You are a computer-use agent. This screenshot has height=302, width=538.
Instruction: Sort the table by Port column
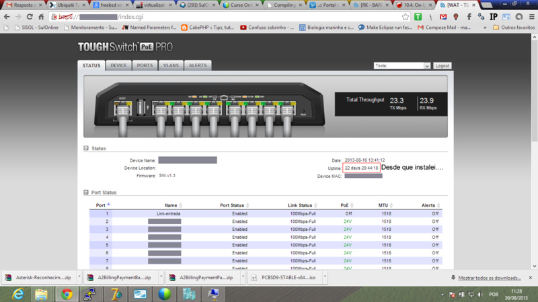point(103,205)
